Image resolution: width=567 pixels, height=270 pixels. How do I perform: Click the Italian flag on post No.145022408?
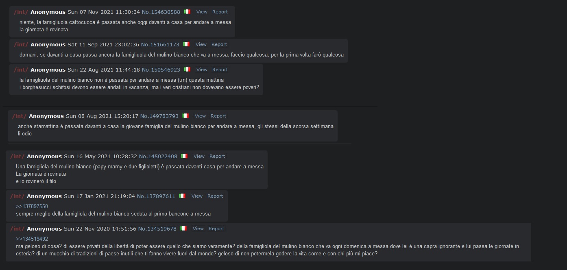coord(184,156)
